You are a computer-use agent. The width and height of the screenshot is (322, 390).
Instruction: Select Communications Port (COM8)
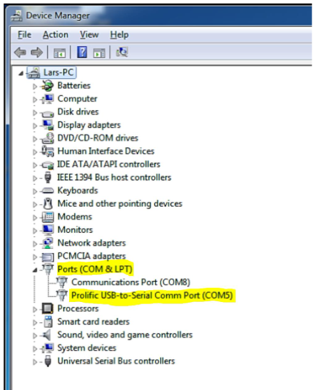[x=131, y=282]
